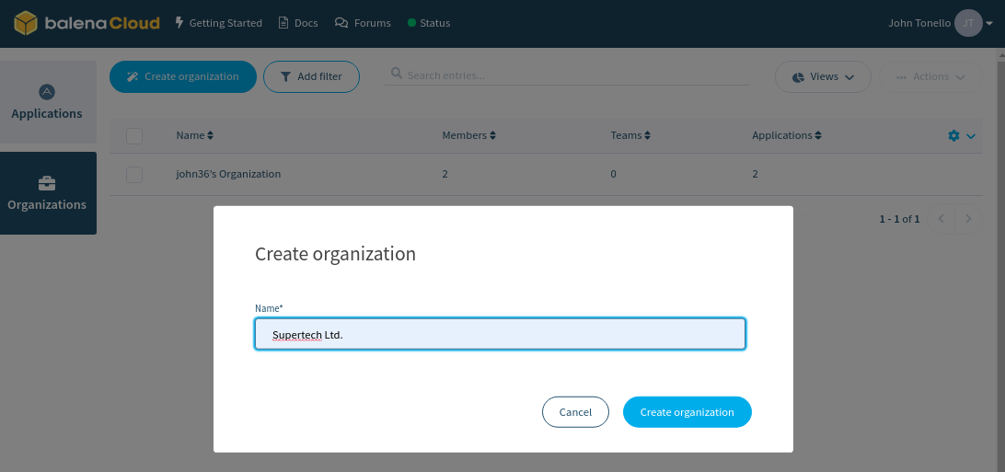Viewport: 1005px width, 472px height.
Task: Click the search magnifier icon
Action: pyautogui.click(x=397, y=75)
